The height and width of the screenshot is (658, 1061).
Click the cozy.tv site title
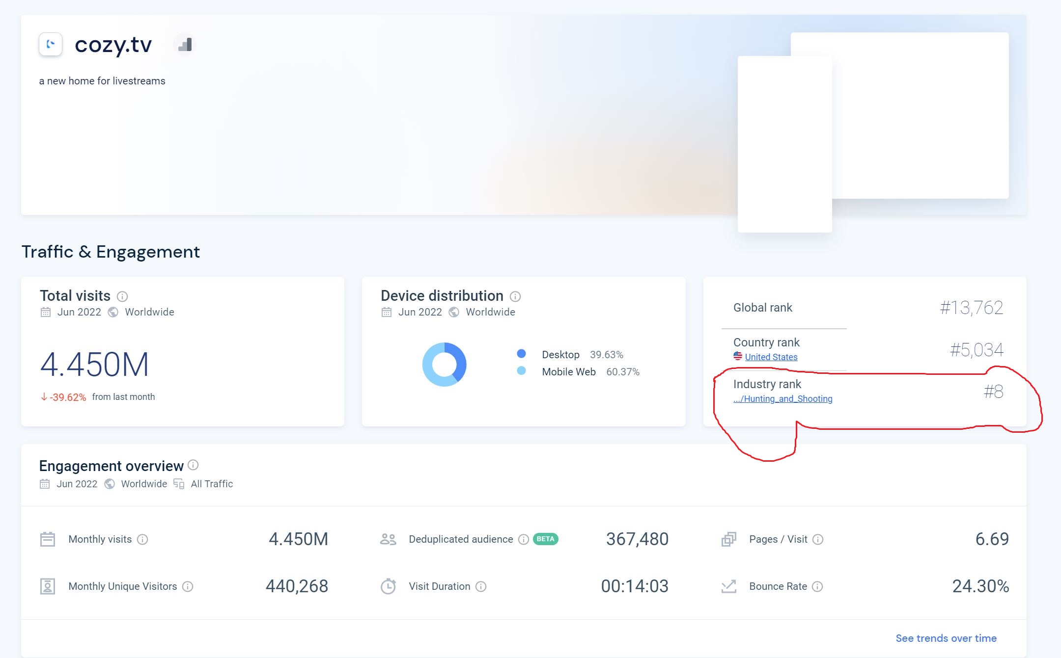click(113, 45)
